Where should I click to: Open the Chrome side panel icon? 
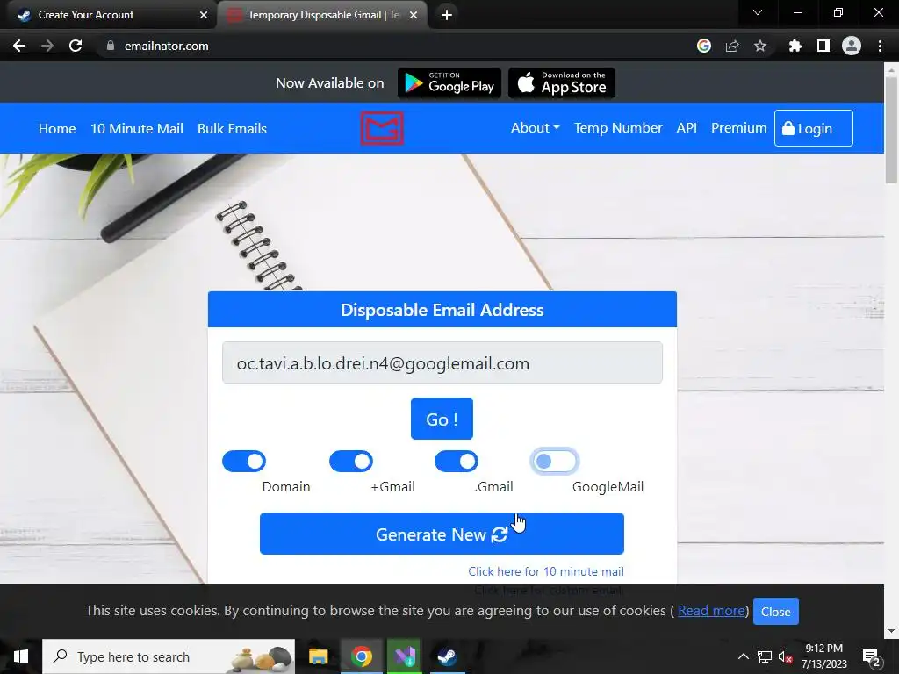tap(823, 46)
